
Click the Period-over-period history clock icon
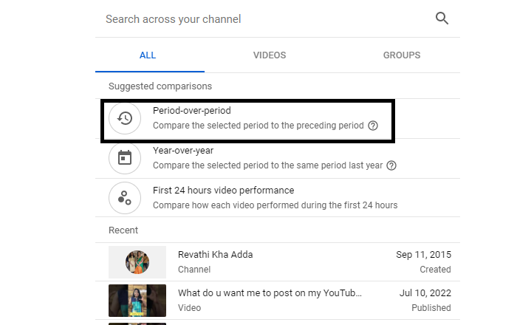pos(125,118)
